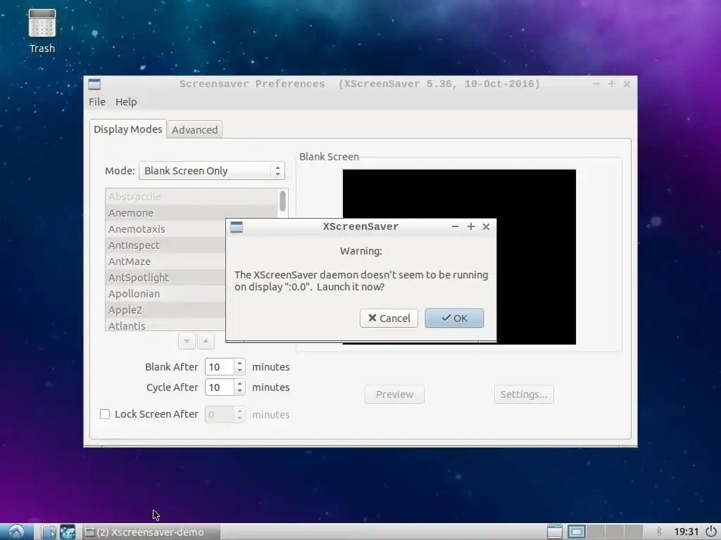Viewport: 721px width, 540px height.
Task: Click the Preview button
Action: pos(394,394)
